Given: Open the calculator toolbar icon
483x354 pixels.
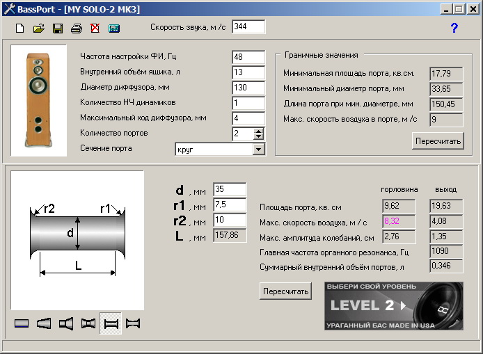Looking at the screenshot, I should (114, 29).
